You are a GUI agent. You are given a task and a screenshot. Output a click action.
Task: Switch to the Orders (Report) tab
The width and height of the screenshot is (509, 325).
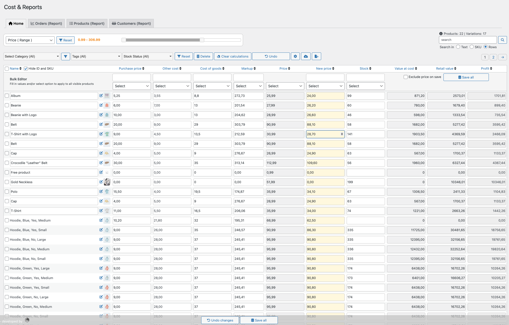pyautogui.click(x=46, y=23)
